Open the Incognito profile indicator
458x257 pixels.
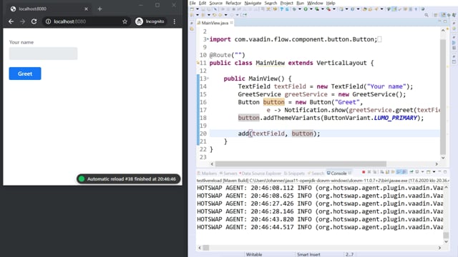coord(150,21)
